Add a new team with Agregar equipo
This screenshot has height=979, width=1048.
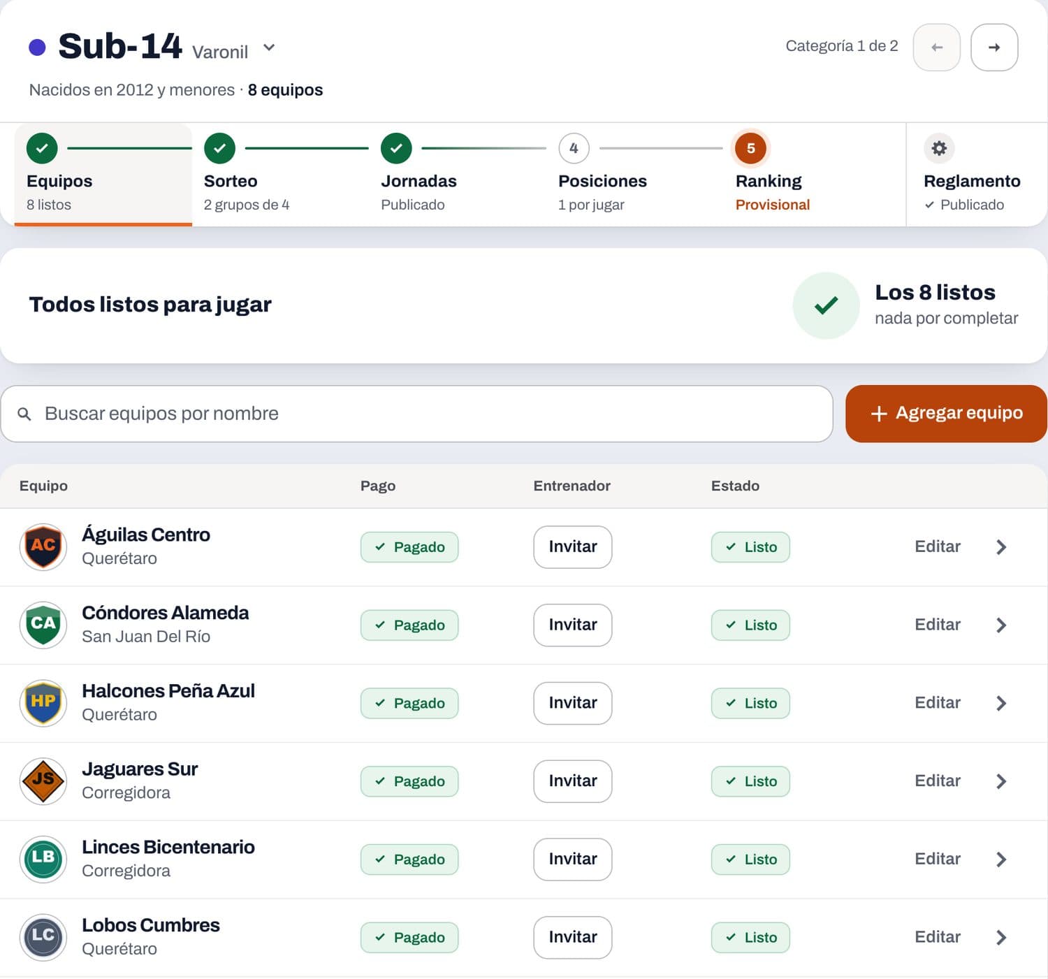946,414
